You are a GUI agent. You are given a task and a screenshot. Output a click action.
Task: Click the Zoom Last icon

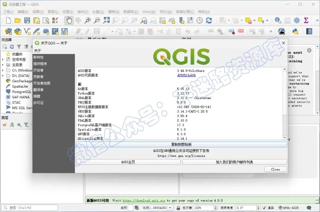(x=144, y=20)
